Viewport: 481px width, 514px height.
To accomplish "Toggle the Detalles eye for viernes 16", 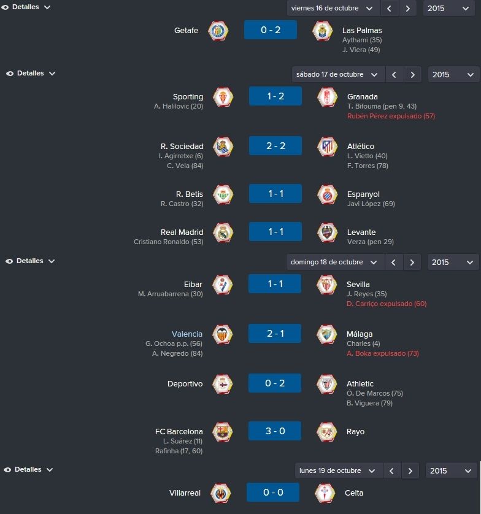I will tap(5, 7).
